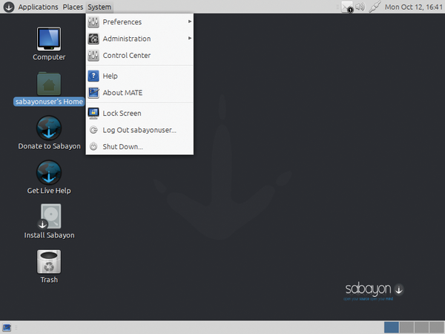This screenshot has width=445, height=334.
Task: Close the System menu in the panel
Action: pyautogui.click(x=99, y=7)
